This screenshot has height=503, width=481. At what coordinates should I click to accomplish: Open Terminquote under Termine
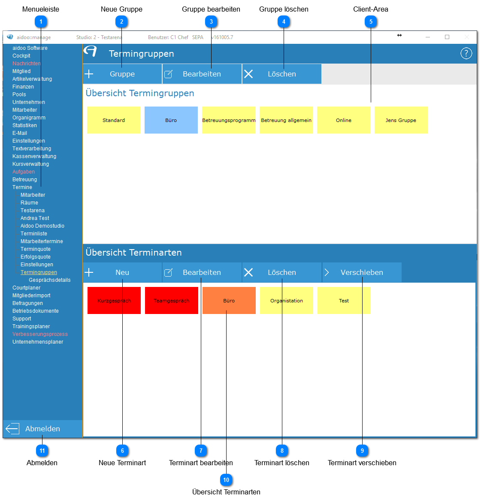pos(36,249)
